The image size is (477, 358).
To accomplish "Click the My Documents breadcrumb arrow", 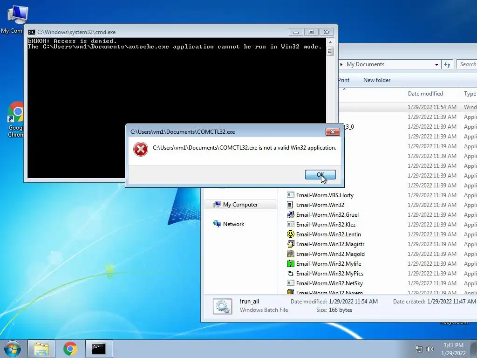I will click(341, 64).
